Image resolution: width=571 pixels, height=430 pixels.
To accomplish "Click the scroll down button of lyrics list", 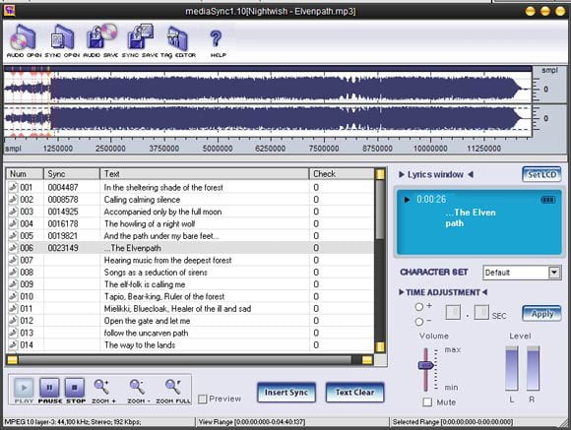I will (x=380, y=347).
